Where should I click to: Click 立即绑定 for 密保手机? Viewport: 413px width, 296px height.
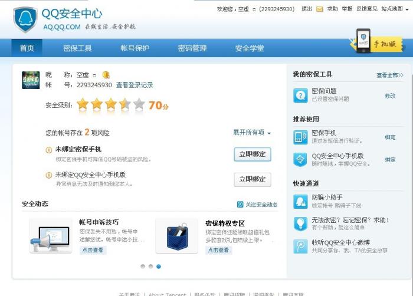[x=253, y=154]
